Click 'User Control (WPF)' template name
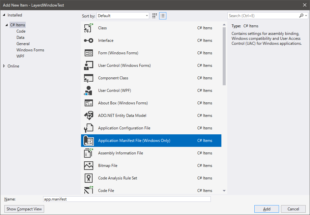 (x=115, y=91)
